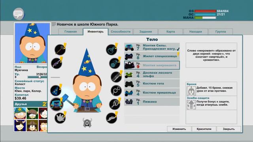
Task: Open the Красители dyes button
Action: tap(204, 129)
